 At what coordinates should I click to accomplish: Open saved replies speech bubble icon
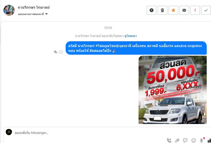click(185, 140)
